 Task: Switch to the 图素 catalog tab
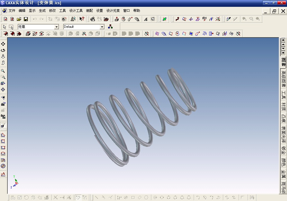(x=283, y=62)
